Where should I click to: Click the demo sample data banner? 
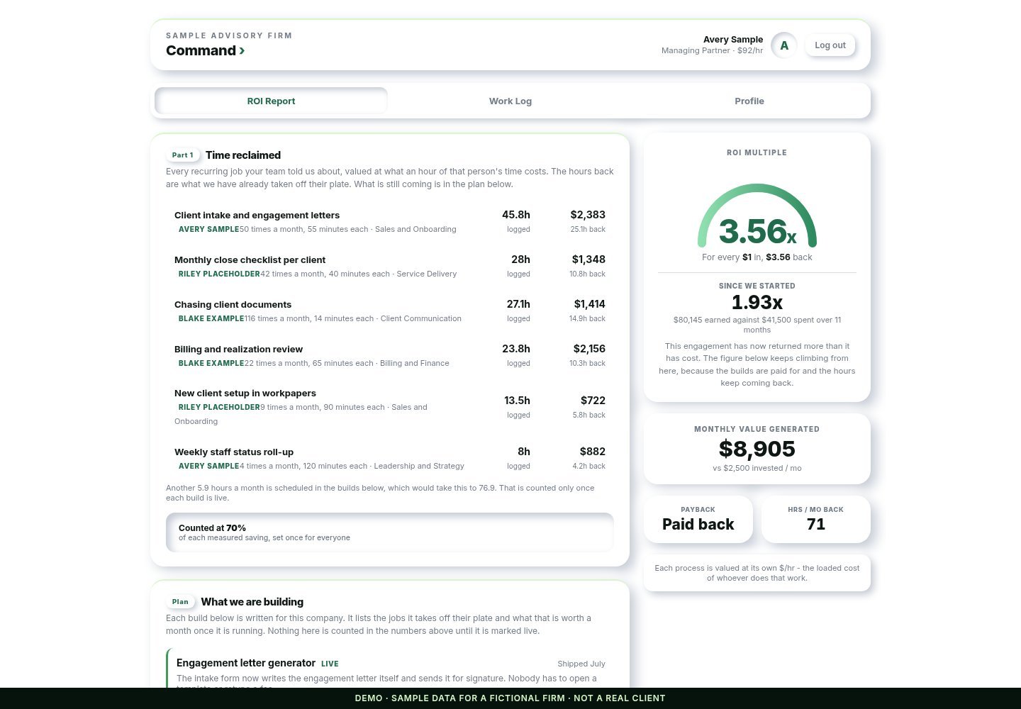510,698
